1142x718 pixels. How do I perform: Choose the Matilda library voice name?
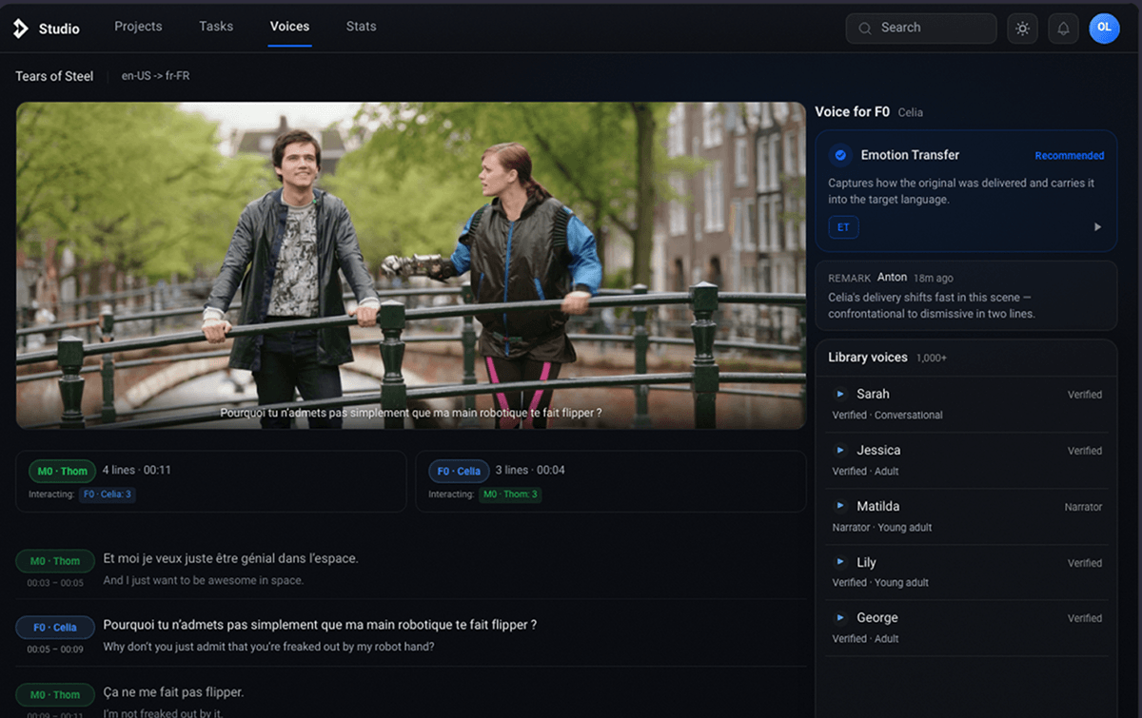click(x=877, y=506)
